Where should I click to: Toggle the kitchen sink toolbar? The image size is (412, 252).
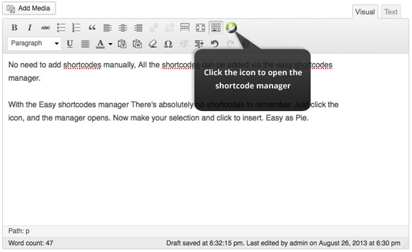pyautogui.click(x=216, y=27)
